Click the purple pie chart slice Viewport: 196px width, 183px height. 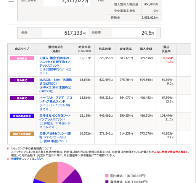(x=75, y=178)
